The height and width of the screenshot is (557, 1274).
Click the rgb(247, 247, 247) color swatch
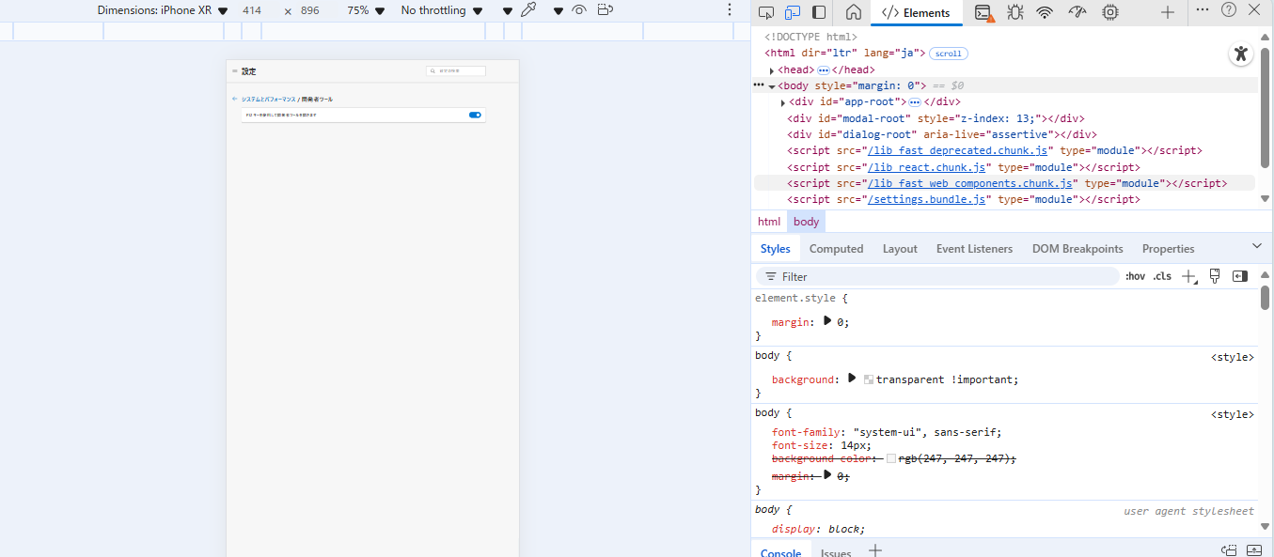tap(891, 458)
